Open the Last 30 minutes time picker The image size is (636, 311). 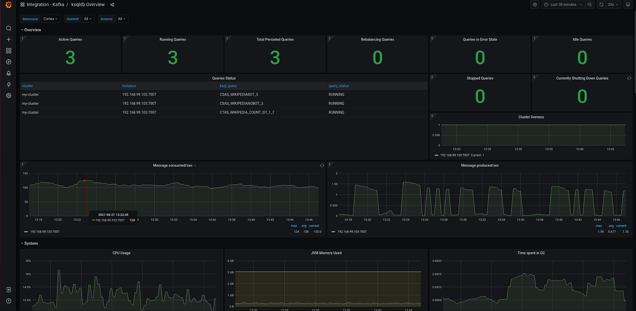(x=563, y=5)
